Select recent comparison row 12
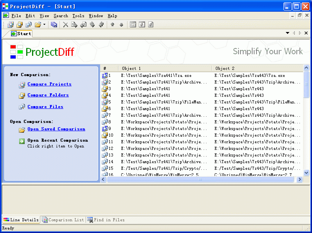312x233 pixels. pyautogui.click(x=202, y=148)
